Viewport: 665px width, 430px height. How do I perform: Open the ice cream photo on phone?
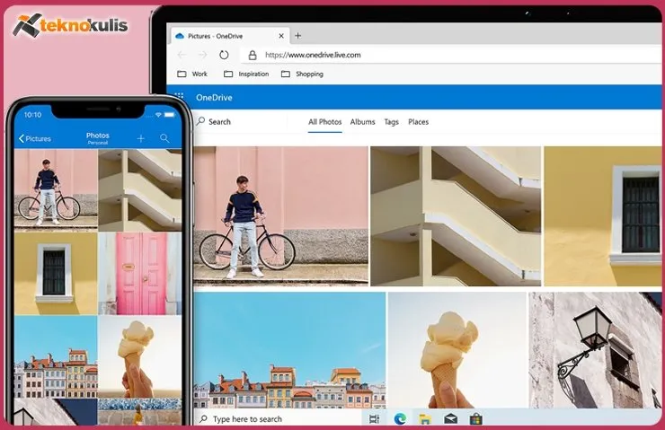[x=140, y=357]
